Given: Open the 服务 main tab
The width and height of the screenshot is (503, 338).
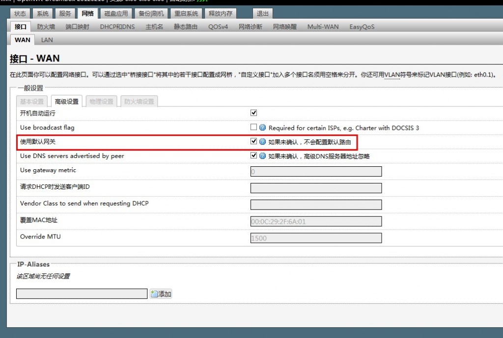Looking at the screenshot, I should click(65, 13).
